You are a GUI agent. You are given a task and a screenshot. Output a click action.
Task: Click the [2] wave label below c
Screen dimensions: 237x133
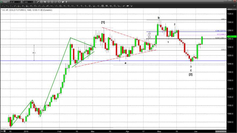click(190, 75)
